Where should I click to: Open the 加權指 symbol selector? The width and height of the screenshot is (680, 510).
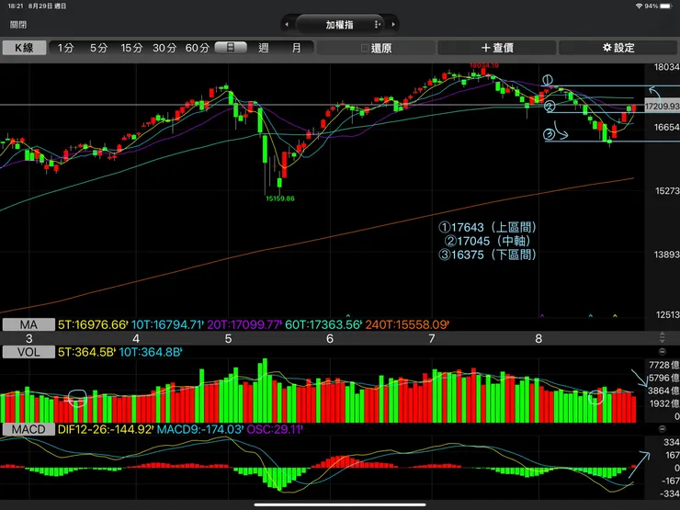click(x=340, y=25)
